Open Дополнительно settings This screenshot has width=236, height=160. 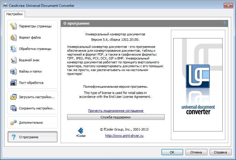33,123
